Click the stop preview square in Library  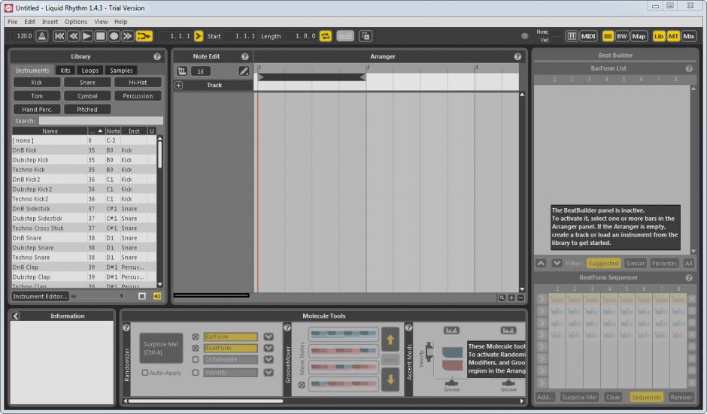pyautogui.click(x=142, y=297)
